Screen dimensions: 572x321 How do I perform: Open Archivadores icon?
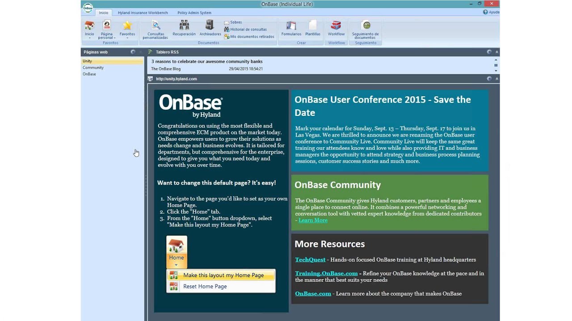pyautogui.click(x=210, y=28)
